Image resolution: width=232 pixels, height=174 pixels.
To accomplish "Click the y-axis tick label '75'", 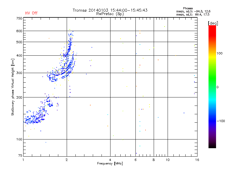I will (20, 155).
